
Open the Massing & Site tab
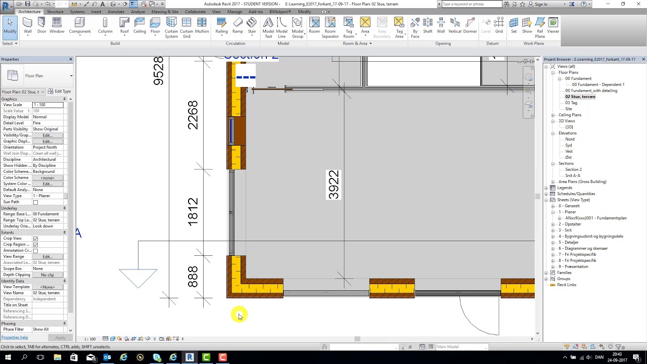tap(165, 12)
